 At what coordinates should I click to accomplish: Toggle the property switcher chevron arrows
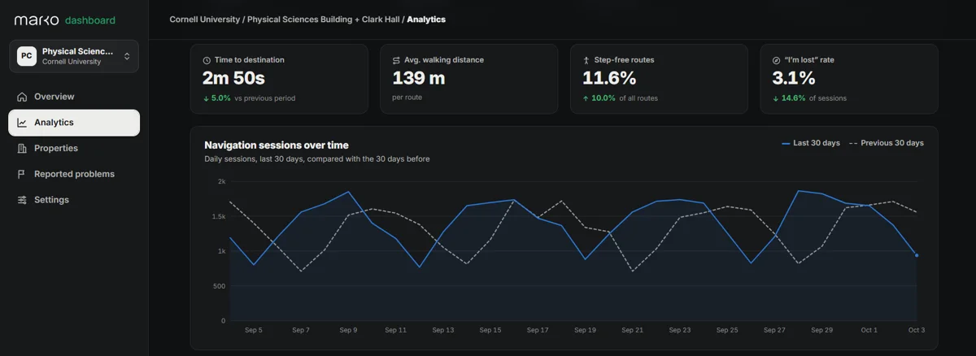pyautogui.click(x=127, y=56)
